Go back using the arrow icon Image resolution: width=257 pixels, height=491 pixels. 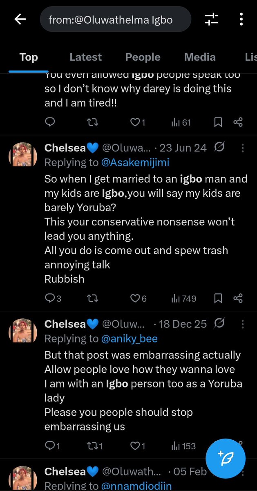[x=20, y=19]
